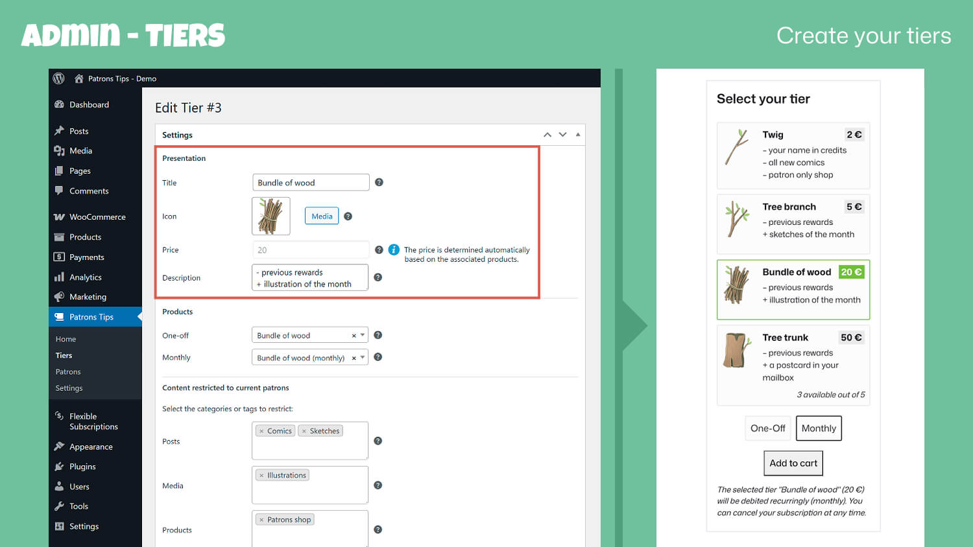Show help for restricted Media
Screen dimensions: 973x547
(378, 485)
